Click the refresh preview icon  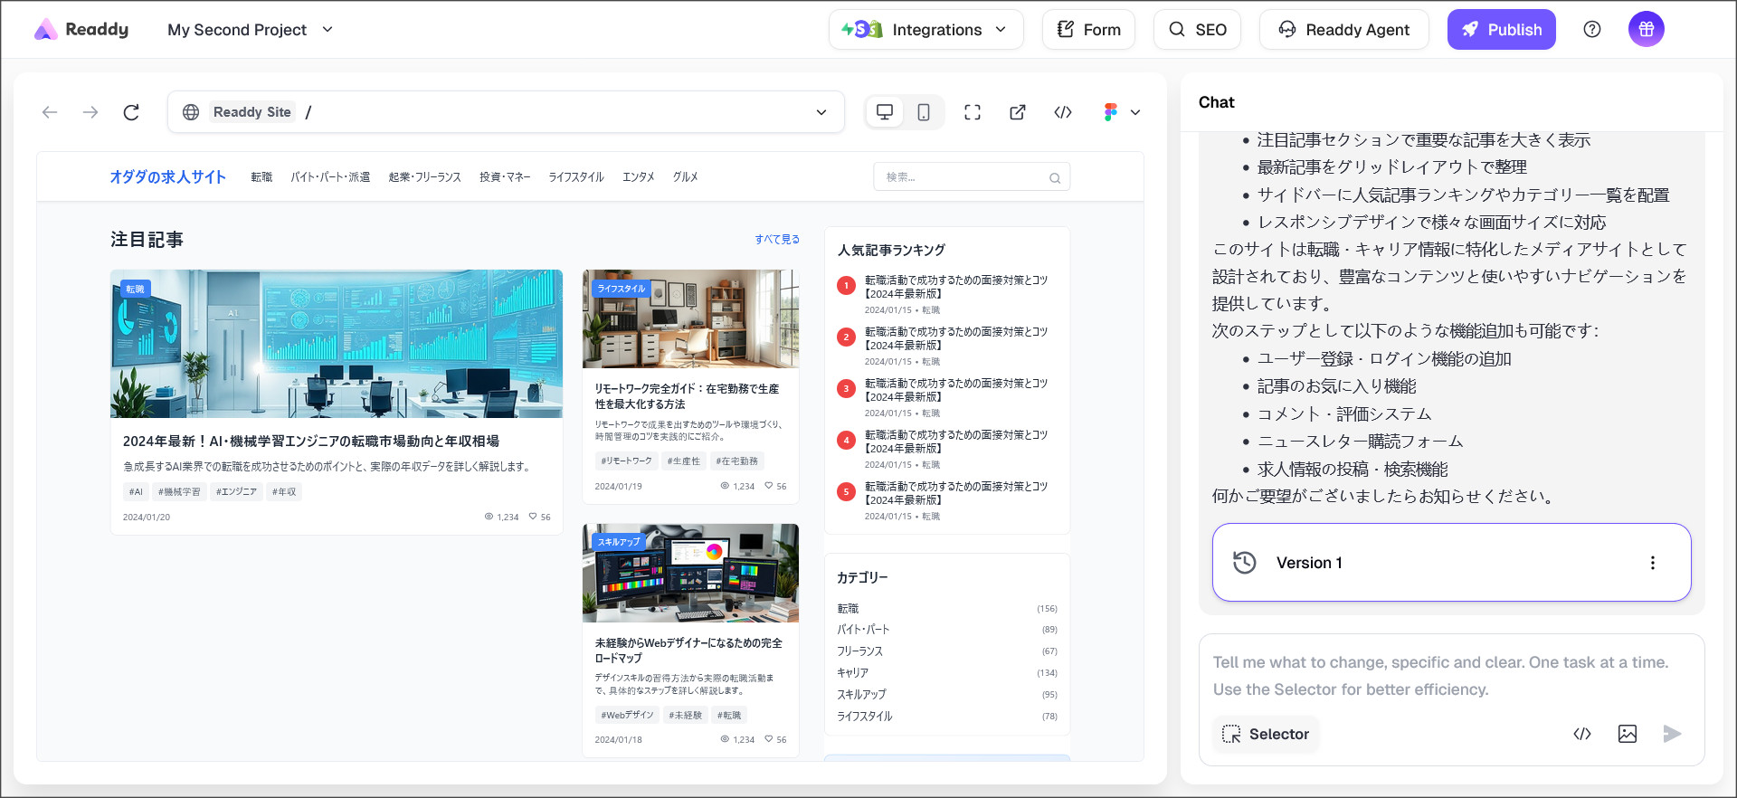point(131,112)
